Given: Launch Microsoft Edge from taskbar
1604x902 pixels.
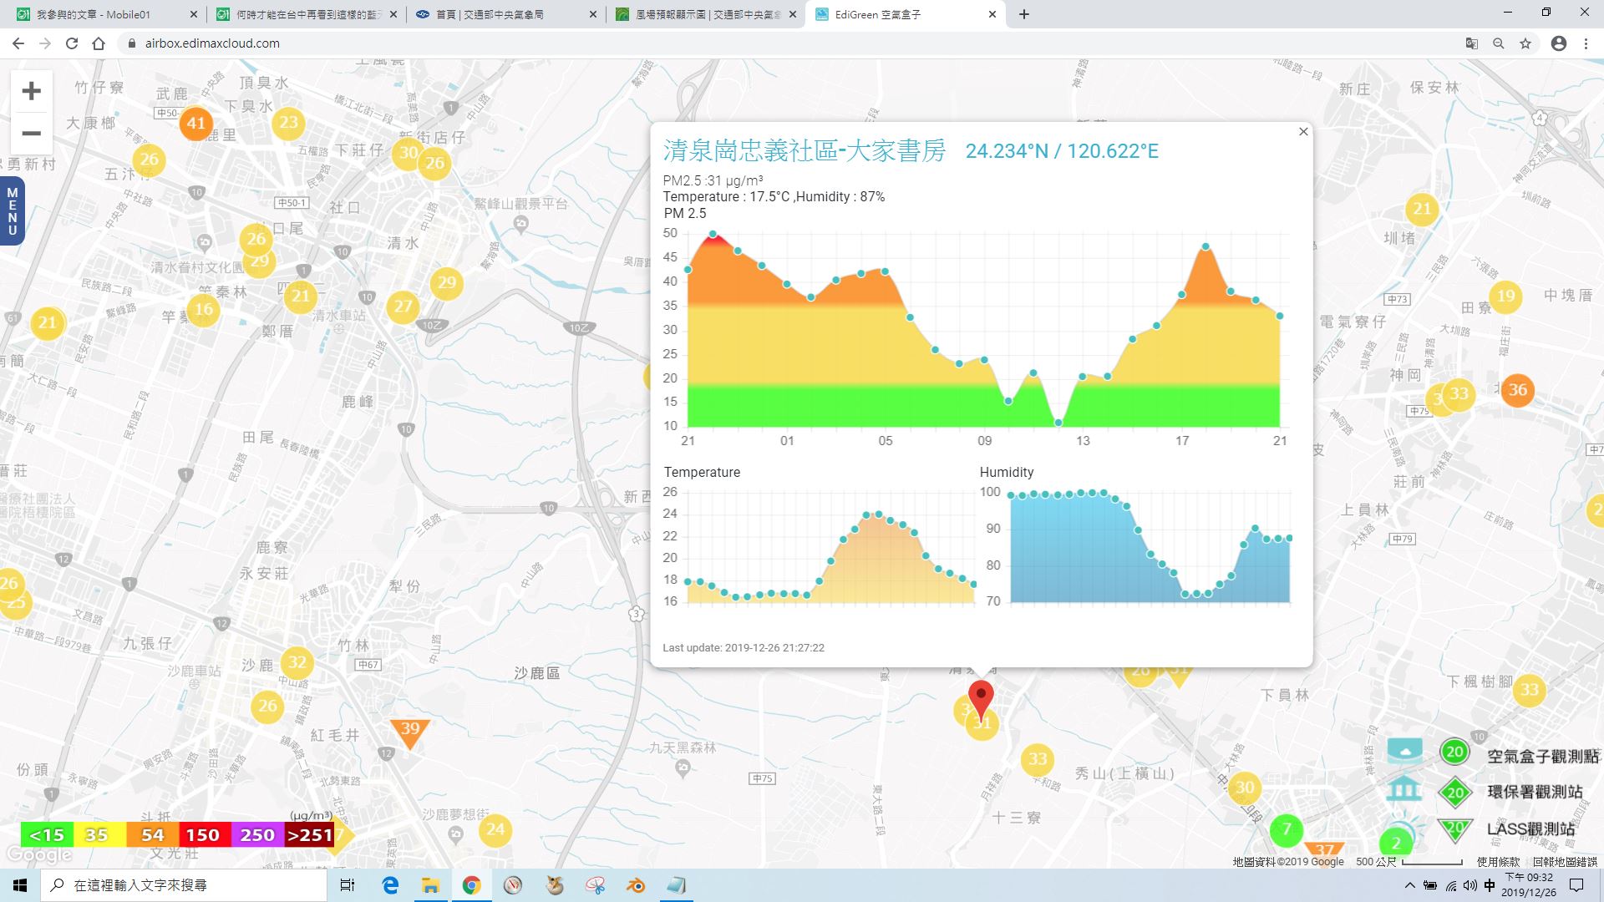Looking at the screenshot, I should point(390,885).
